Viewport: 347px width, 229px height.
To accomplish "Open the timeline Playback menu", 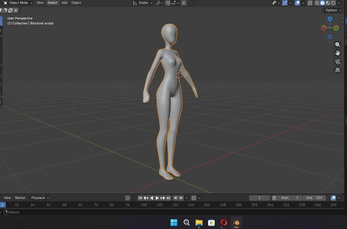I will [x=40, y=198].
